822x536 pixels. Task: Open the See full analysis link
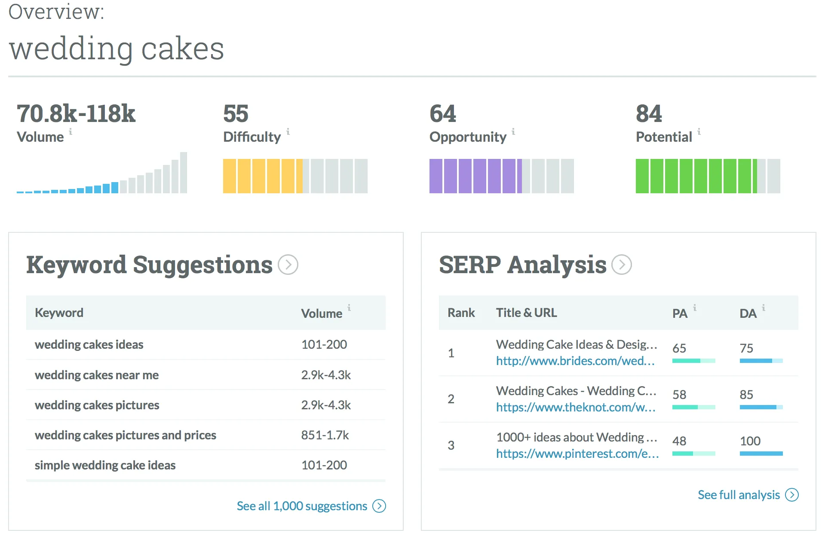click(739, 495)
